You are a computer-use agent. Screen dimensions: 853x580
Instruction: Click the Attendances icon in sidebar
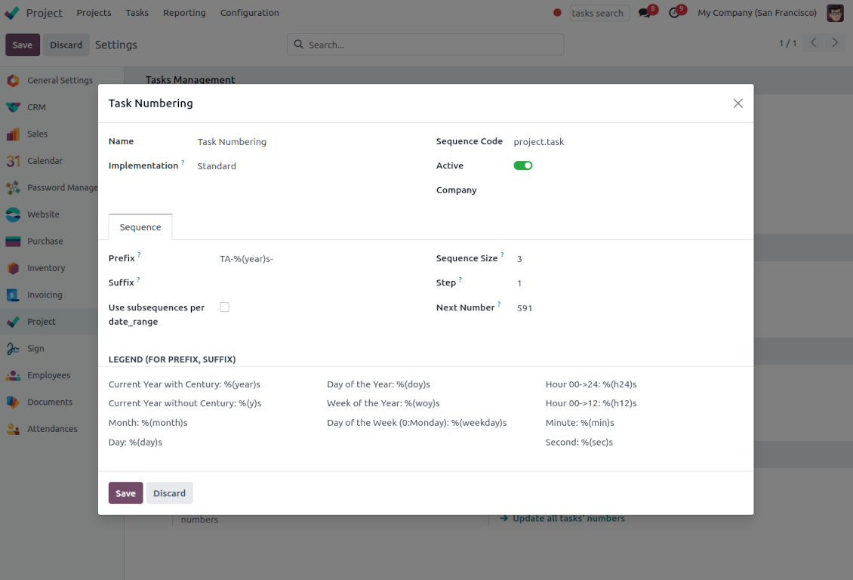13,429
